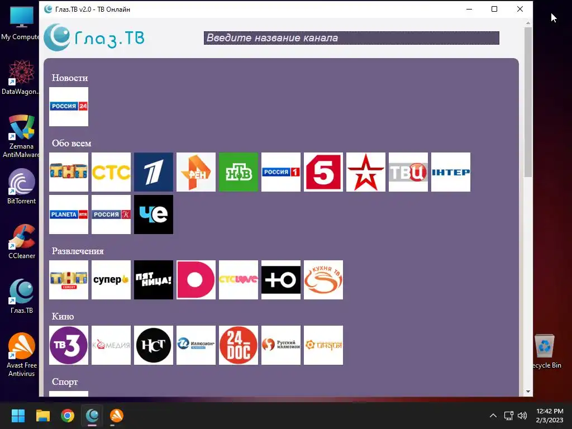Select the Zemana AntiMalware desktop icon
The height and width of the screenshot is (429, 572).
22,136
